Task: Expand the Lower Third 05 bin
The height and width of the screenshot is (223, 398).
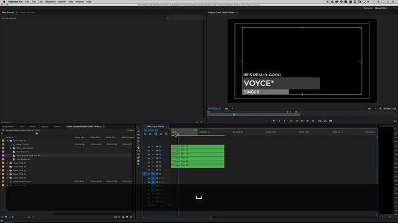Action: [x=7, y=174]
